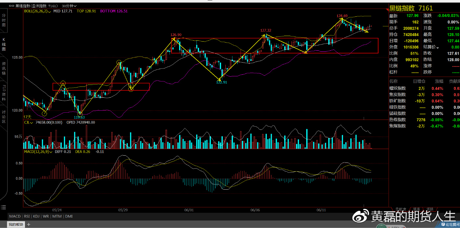
Task: Select the DMI indicator
Action: (x=69, y=217)
